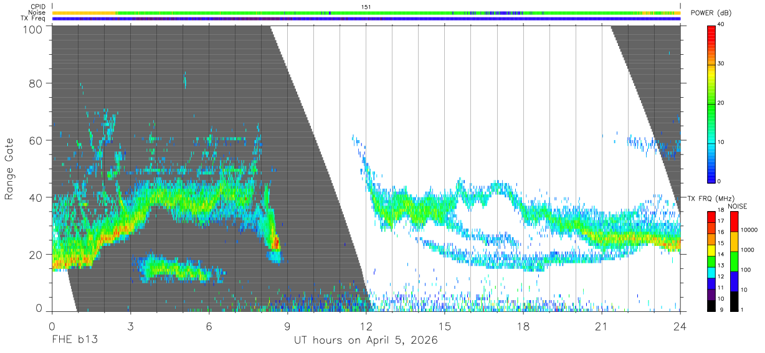Click the blue swatch in the NOISE legend
The image size is (765, 353).
[734, 281]
